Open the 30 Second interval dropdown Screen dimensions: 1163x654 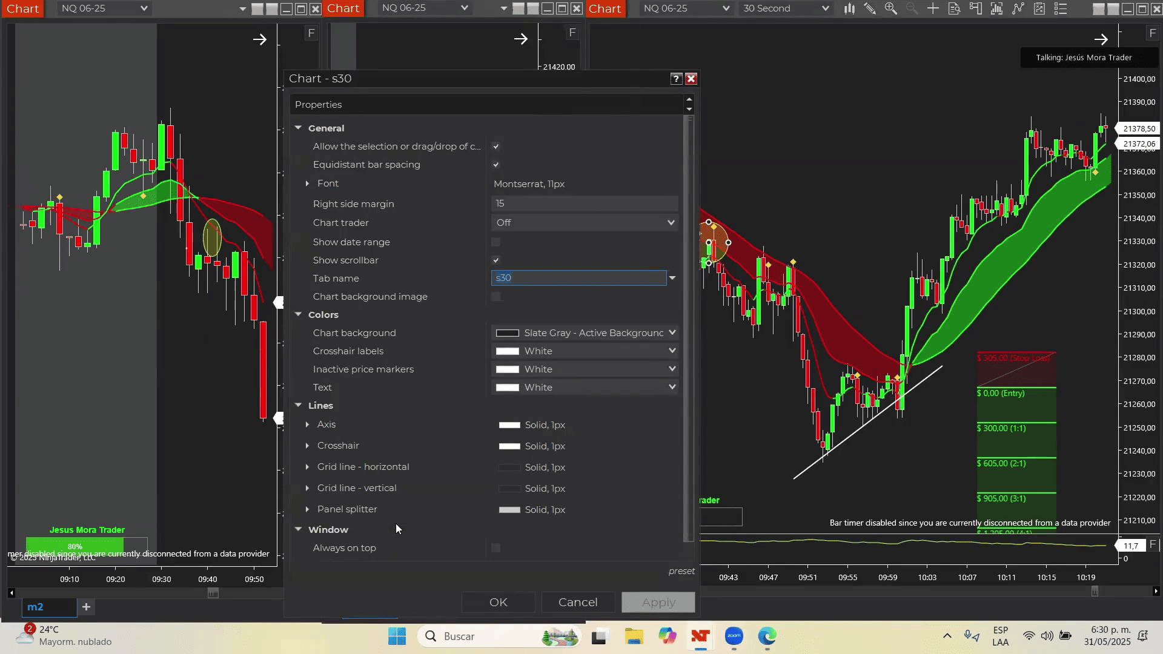coord(786,8)
